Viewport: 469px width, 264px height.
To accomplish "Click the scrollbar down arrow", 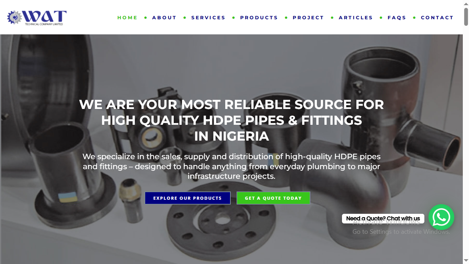I will tap(466, 261).
